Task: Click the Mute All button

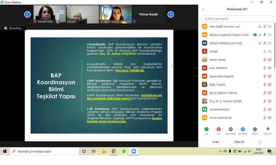Action: click(239, 142)
